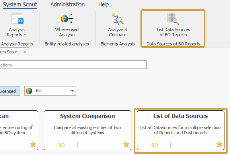Open the System Scout ribbon tab
230x155 pixels.
coord(20,4)
